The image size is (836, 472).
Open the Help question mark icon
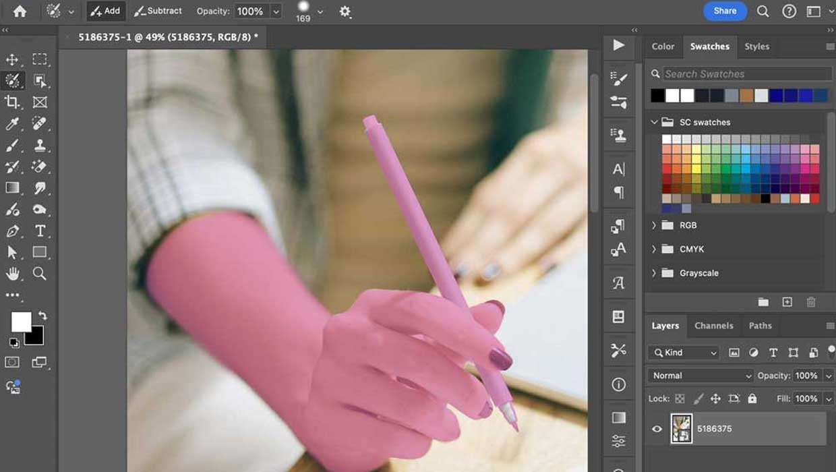tap(788, 11)
